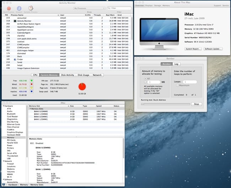The image size is (231, 188).
Task: Select the Activity Monitor process icon
Action: (x=15, y=21)
